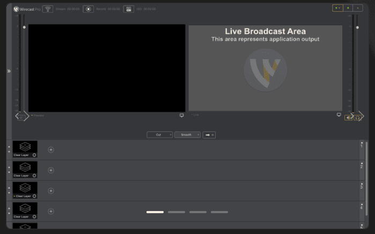
Task: Toggle layer 1 visibility dot at right
Action: pos(362,143)
